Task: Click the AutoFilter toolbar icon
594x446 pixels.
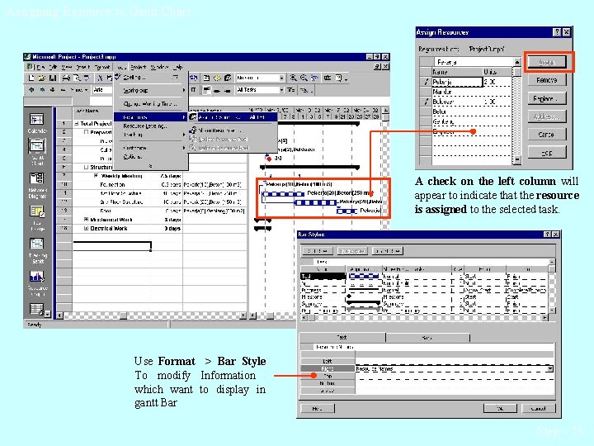Action: coord(291,90)
